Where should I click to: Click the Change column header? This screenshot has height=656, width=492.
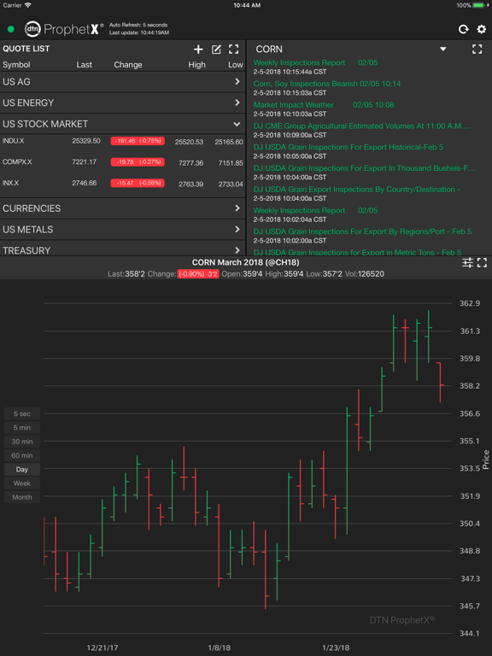tap(128, 65)
